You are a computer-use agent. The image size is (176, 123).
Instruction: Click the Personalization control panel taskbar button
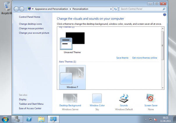click(53, 119)
